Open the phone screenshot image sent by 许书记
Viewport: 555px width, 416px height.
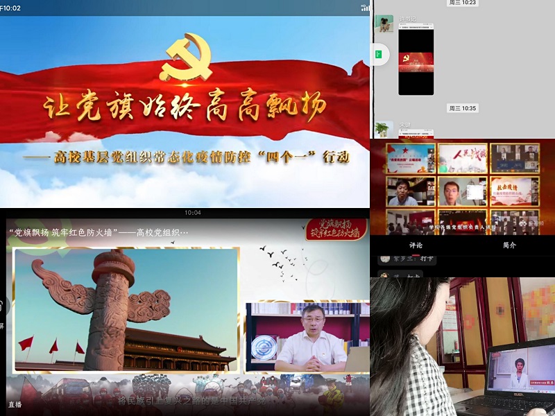click(416, 59)
